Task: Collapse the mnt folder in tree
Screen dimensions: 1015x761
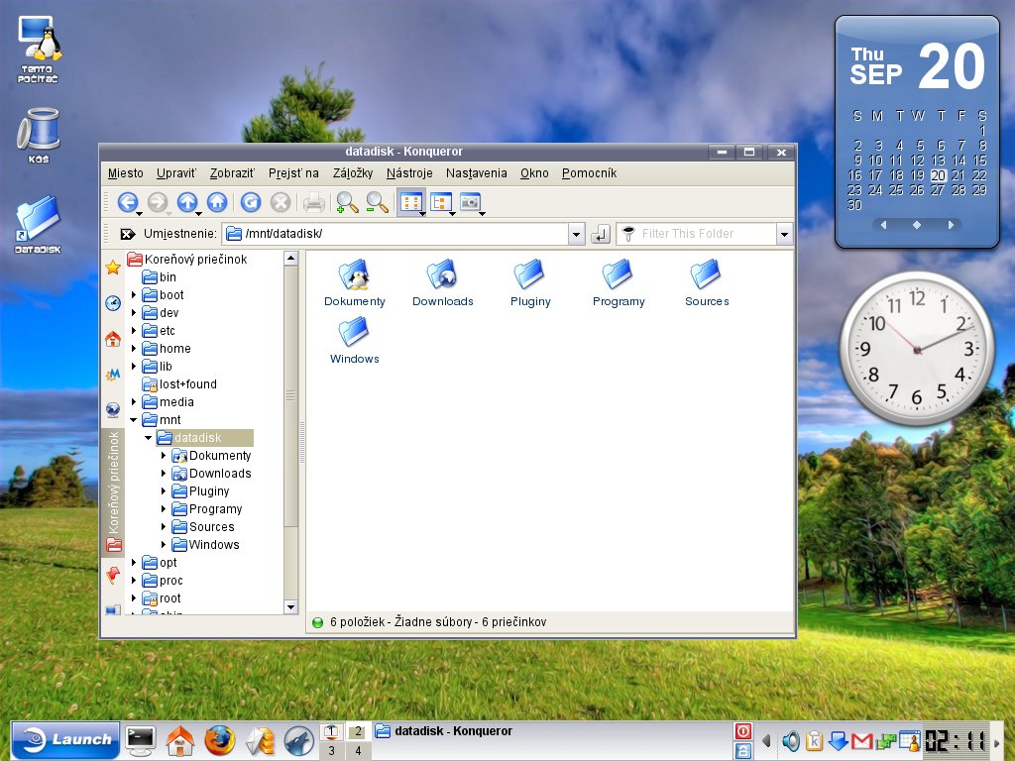Action: pos(134,420)
